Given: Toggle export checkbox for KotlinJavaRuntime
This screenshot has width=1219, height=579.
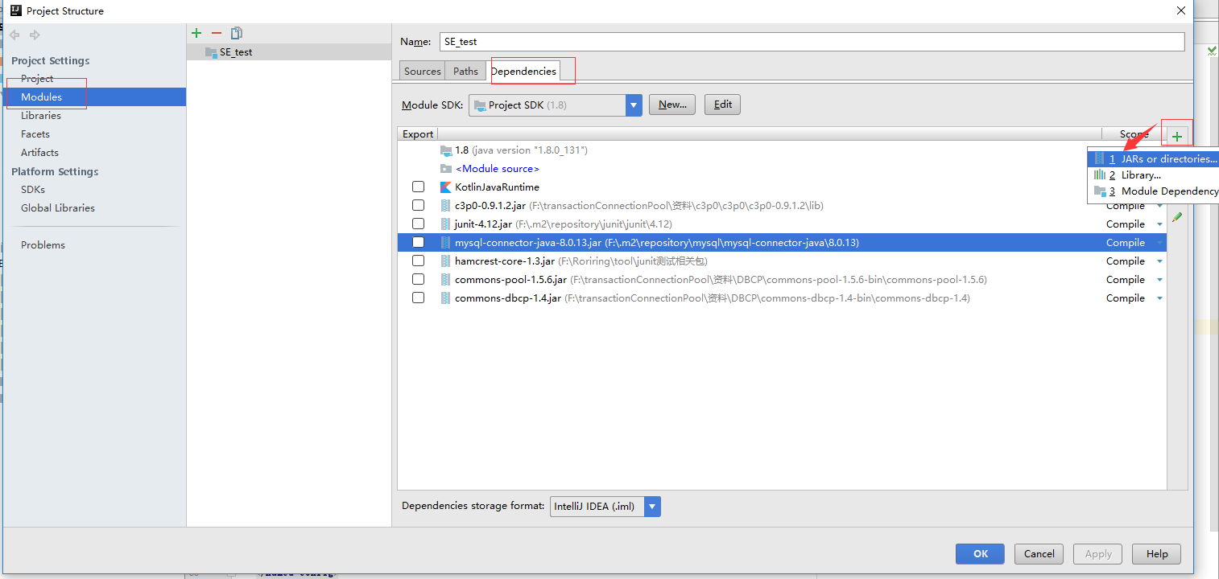Looking at the screenshot, I should 418,187.
